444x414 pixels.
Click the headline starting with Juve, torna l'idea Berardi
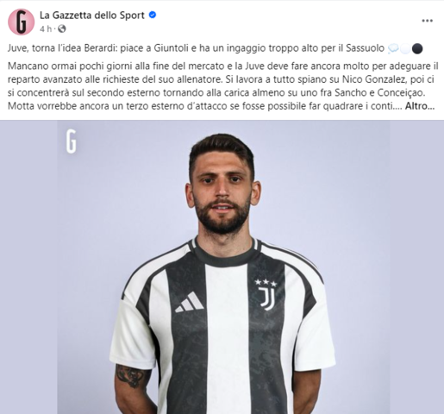click(x=196, y=48)
